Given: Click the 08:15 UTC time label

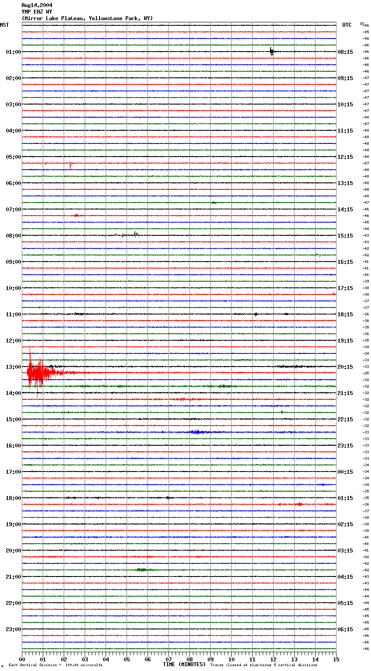Looking at the screenshot, I should (x=345, y=52).
